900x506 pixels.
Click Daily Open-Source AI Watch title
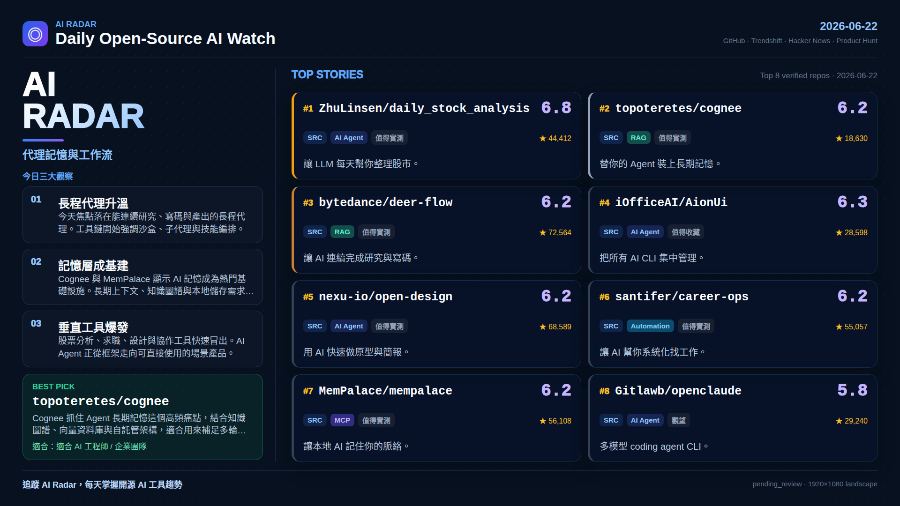165,38
